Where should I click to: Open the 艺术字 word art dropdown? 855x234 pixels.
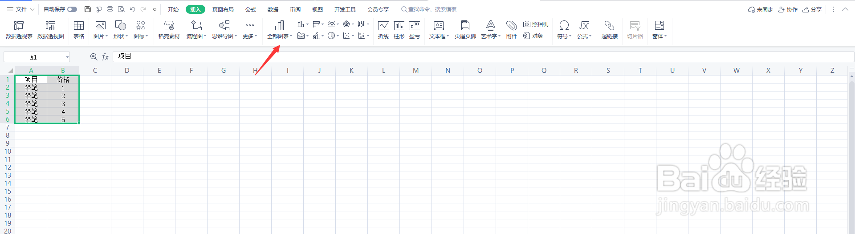[x=491, y=30]
